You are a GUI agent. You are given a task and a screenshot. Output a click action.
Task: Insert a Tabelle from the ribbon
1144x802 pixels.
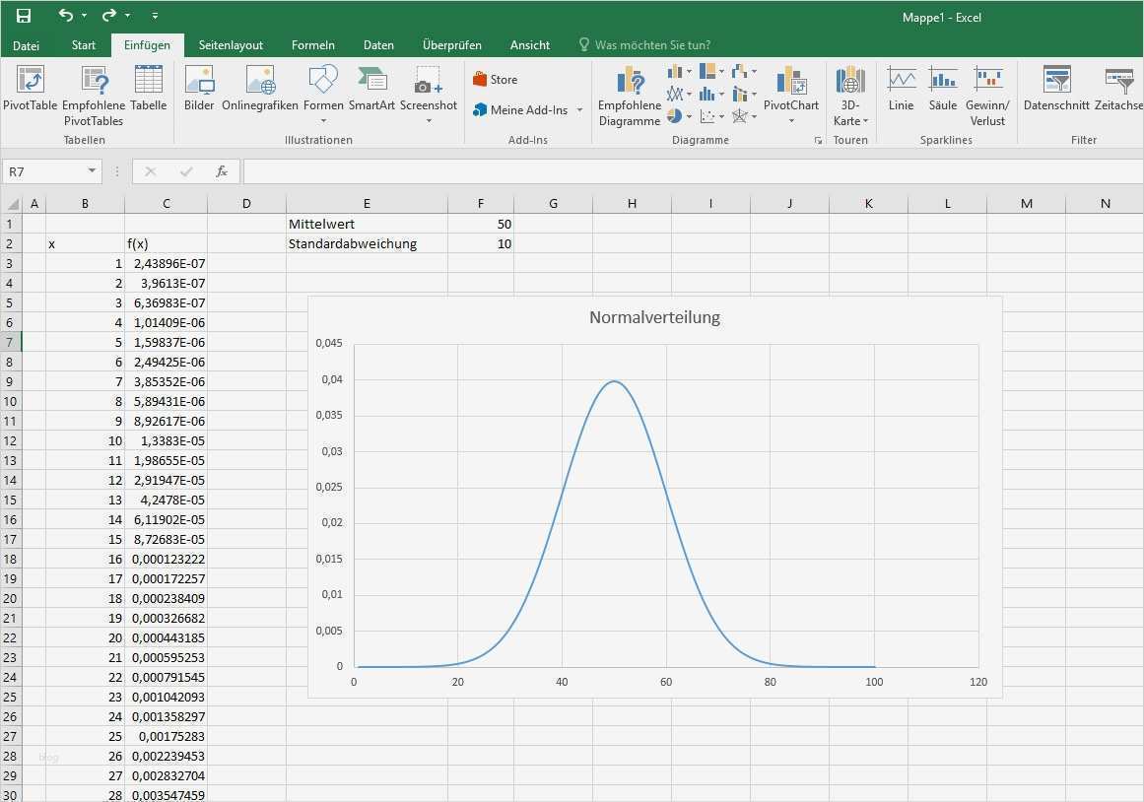(x=149, y=89)
